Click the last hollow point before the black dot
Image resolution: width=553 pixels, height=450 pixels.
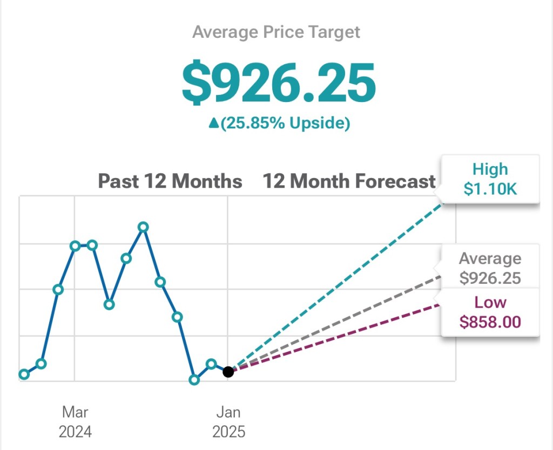click(x=211, y=364)
